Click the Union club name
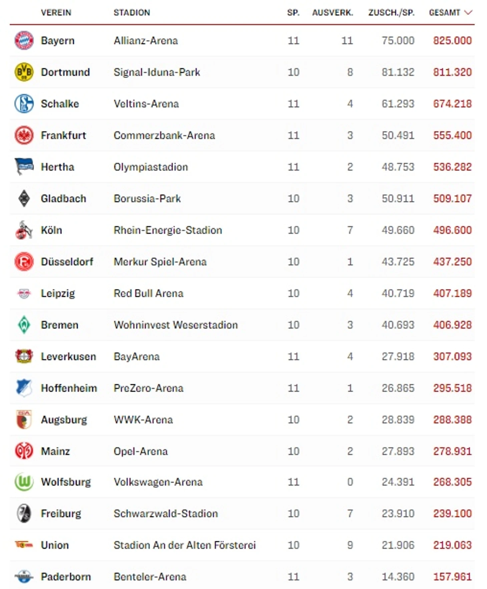This screenshot has height=589, width=487. pyautogui.click(x=55, y=545)
